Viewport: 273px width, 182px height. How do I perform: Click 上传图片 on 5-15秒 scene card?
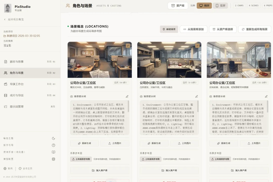click(184, 143)
